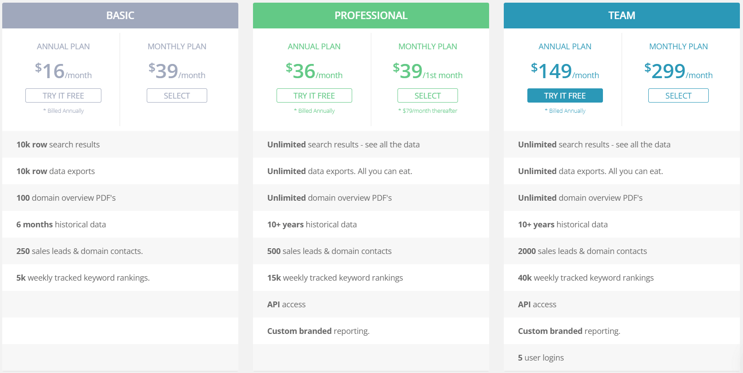Click Basic 6 months historical data row
Image resolution: width=743 pixels, height=373 pixels.
[x=120, y=224]
